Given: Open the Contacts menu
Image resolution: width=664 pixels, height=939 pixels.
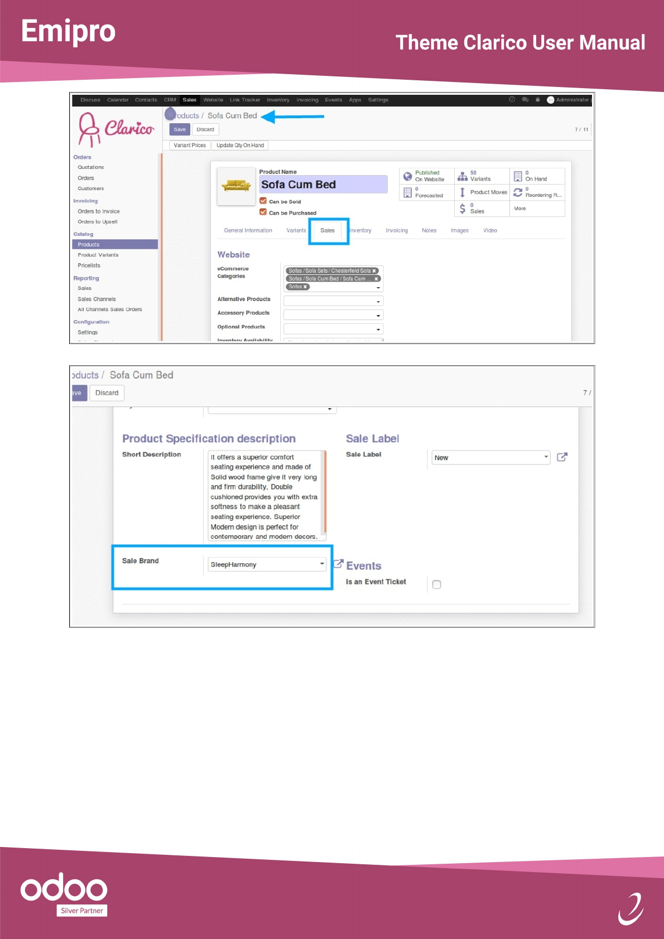Looking at the screenshot, I should (x=146, y=100).
